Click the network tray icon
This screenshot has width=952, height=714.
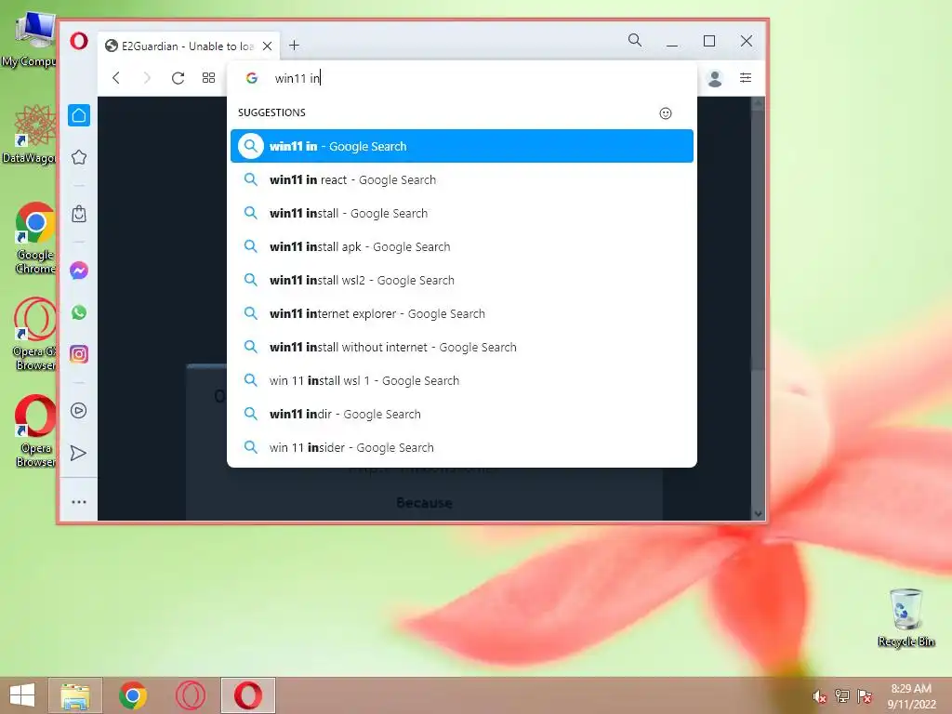(842, 695)
